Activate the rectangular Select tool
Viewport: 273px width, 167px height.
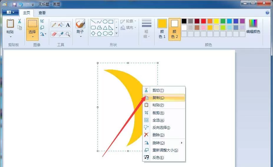[x=32, y=23]
